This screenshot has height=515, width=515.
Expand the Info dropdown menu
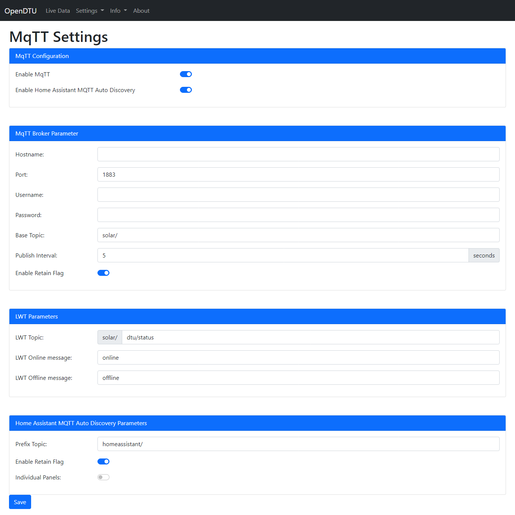[x=118, y=11]
